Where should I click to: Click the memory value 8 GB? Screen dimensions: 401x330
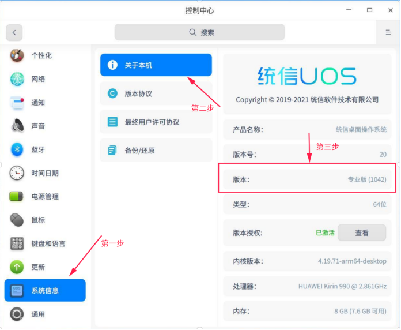360,311
